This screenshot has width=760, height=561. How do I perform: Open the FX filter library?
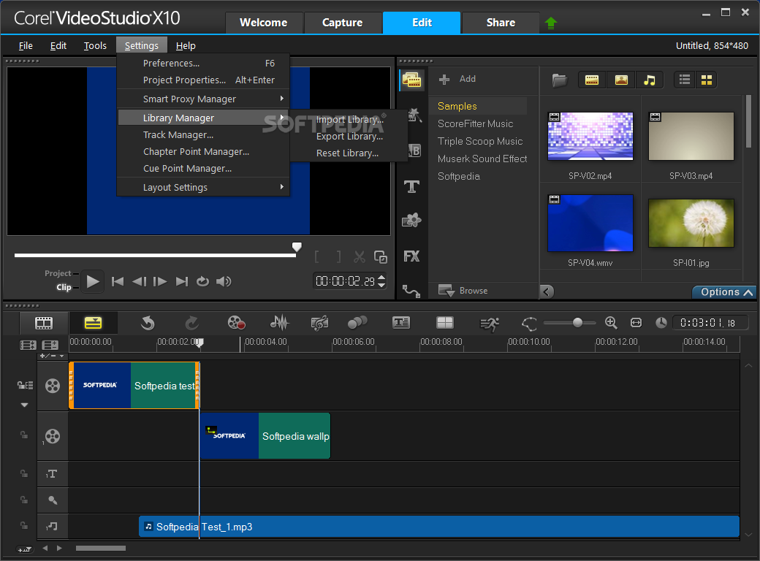[x=411, y=256]
